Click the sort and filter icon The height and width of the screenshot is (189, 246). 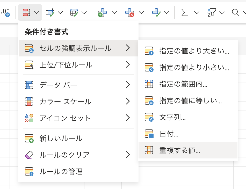[x=211, y=12]
